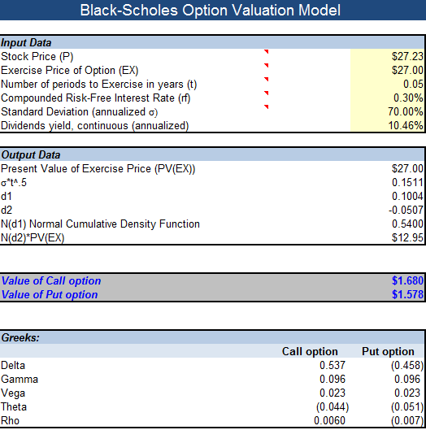
Task: Select the d2 output value -0.0507
Action: pos(406,210)
